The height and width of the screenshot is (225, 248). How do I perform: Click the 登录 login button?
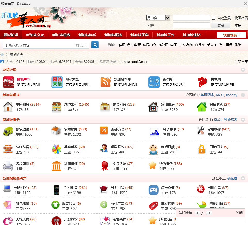[221, 25]
